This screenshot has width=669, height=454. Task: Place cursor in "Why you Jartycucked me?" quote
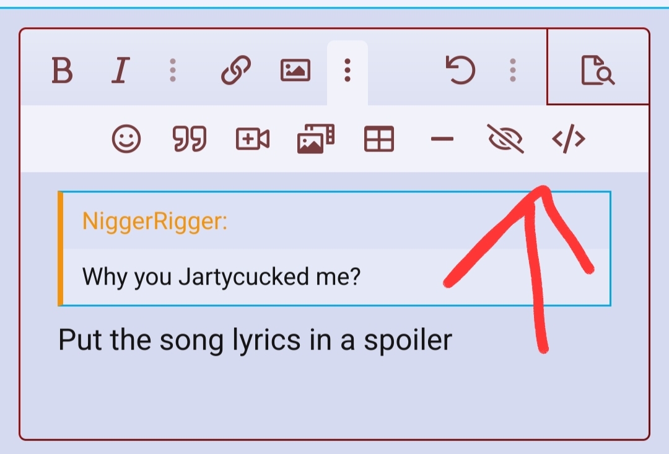coord(221,276)
